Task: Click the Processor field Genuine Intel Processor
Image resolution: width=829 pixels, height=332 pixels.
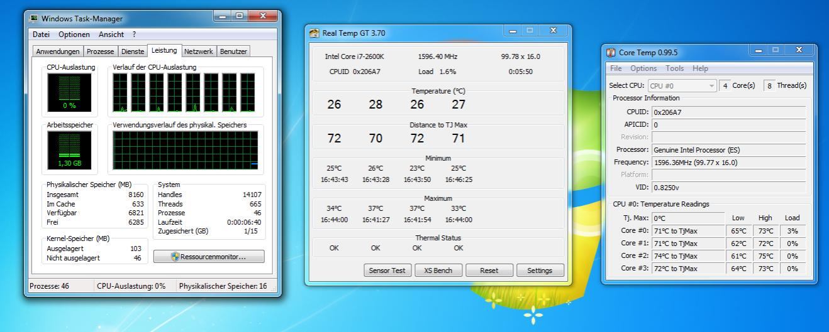Action: tap(728, 150)
